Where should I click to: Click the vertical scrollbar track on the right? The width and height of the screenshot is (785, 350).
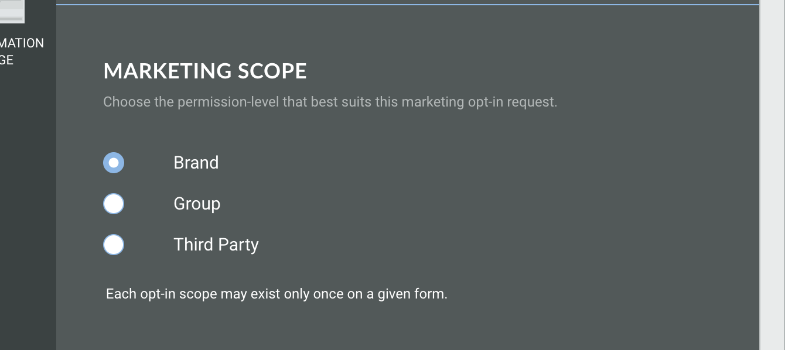pyautogui.click(x=772, y=176)
